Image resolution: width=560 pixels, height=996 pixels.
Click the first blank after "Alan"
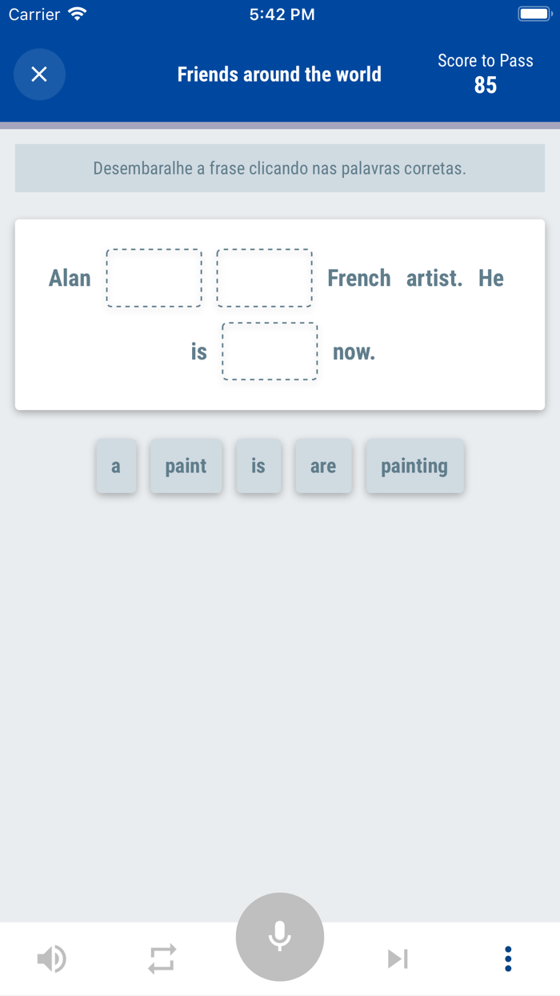click(x=154, y=278)
